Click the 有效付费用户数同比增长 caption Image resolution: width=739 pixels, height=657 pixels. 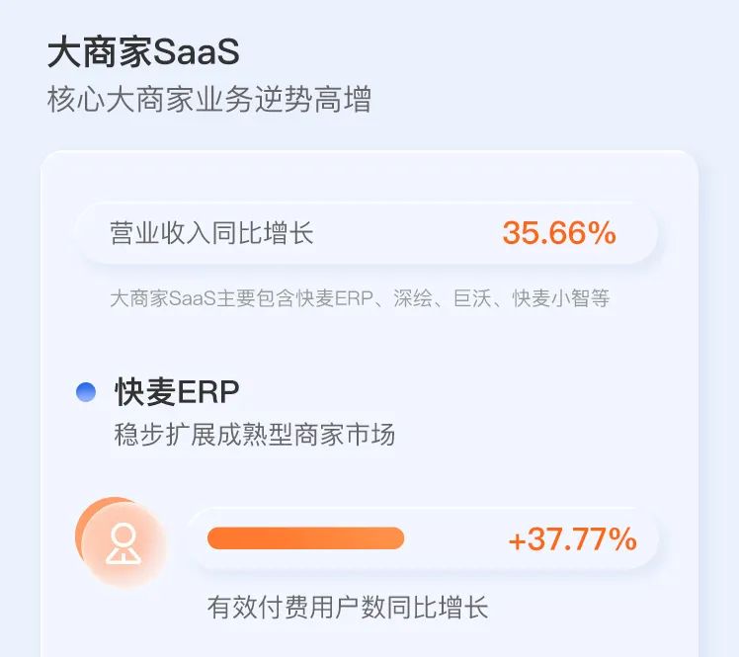348,607
